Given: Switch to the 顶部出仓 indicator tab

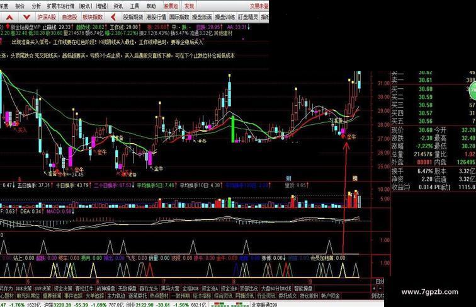Looking at the screenshot, I should 249,289.
